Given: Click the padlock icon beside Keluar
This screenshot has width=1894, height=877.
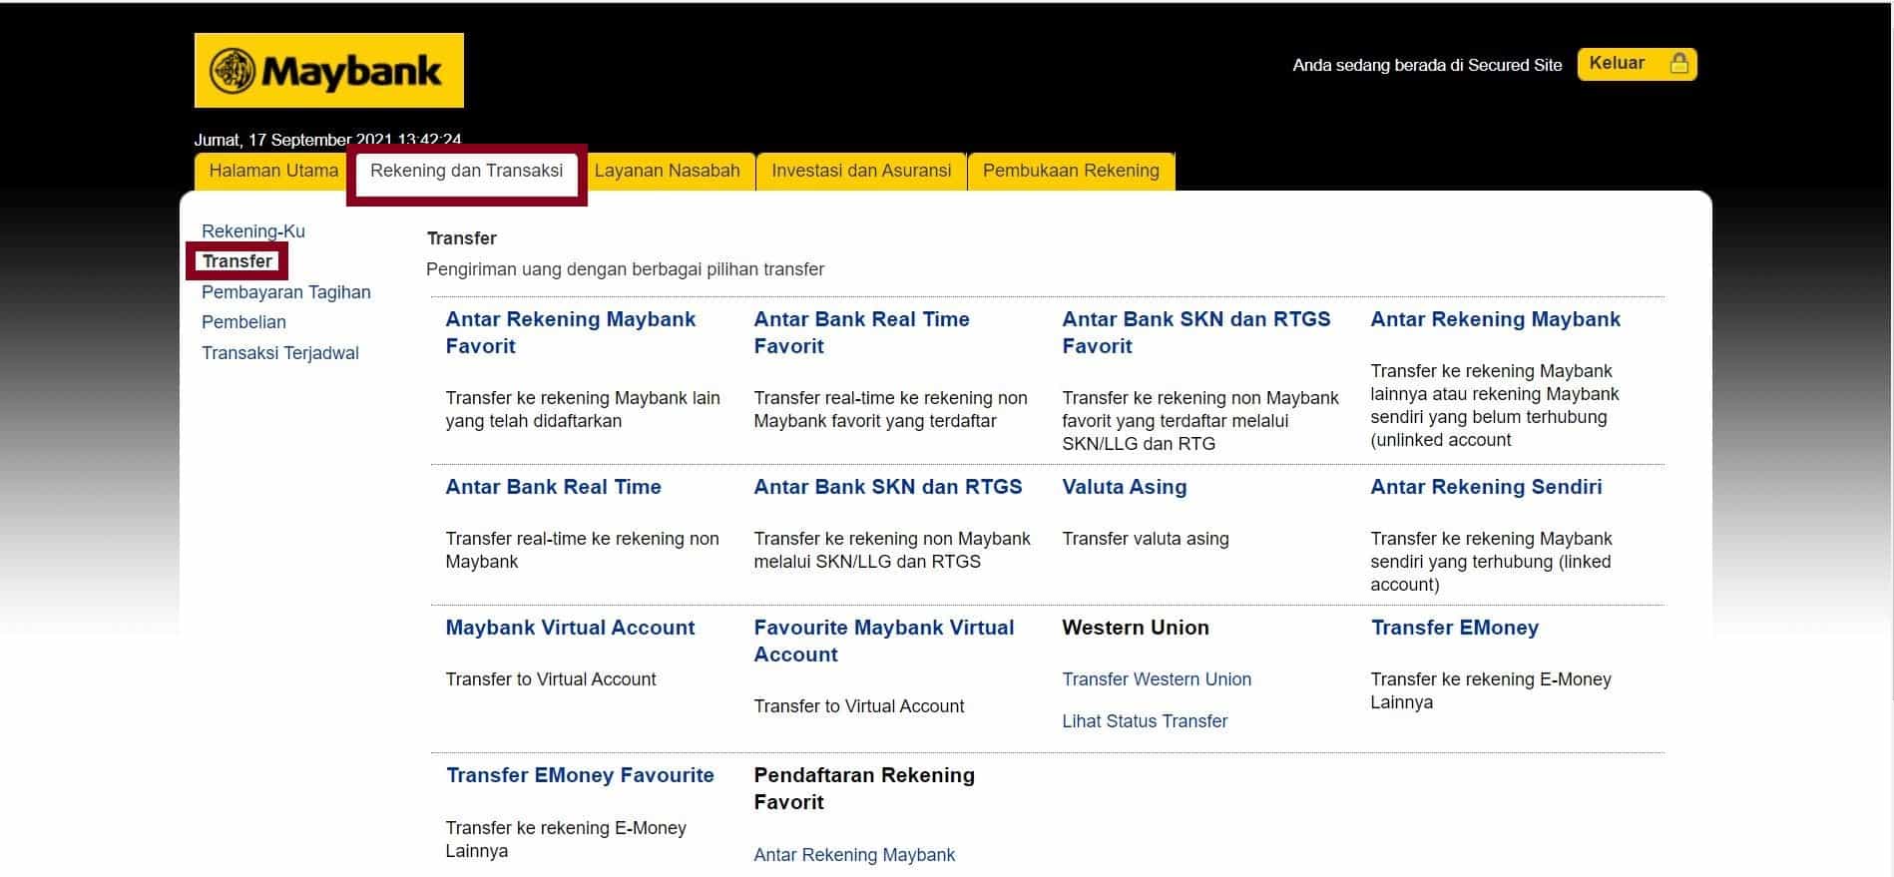Looking at the screenshot, I should coord(1678,64).
